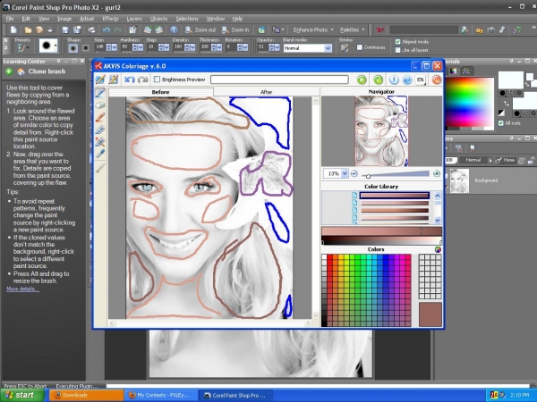Click New file icon in Paint Shop Pro toolbar
This screenshot has width=537, height=402.
coord(13,30)
